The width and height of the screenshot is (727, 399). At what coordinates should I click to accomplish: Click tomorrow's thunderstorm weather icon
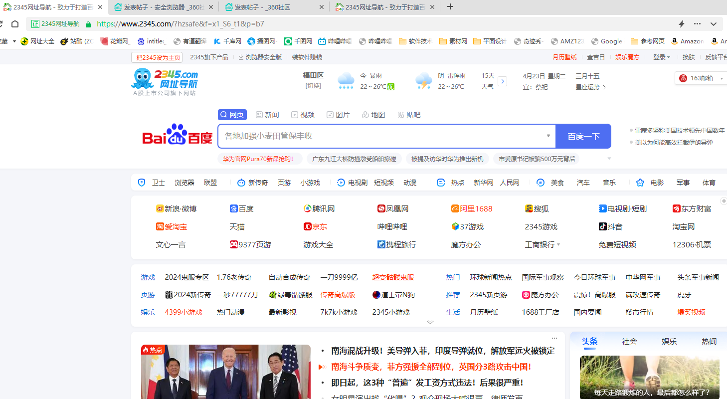point(424,81)
